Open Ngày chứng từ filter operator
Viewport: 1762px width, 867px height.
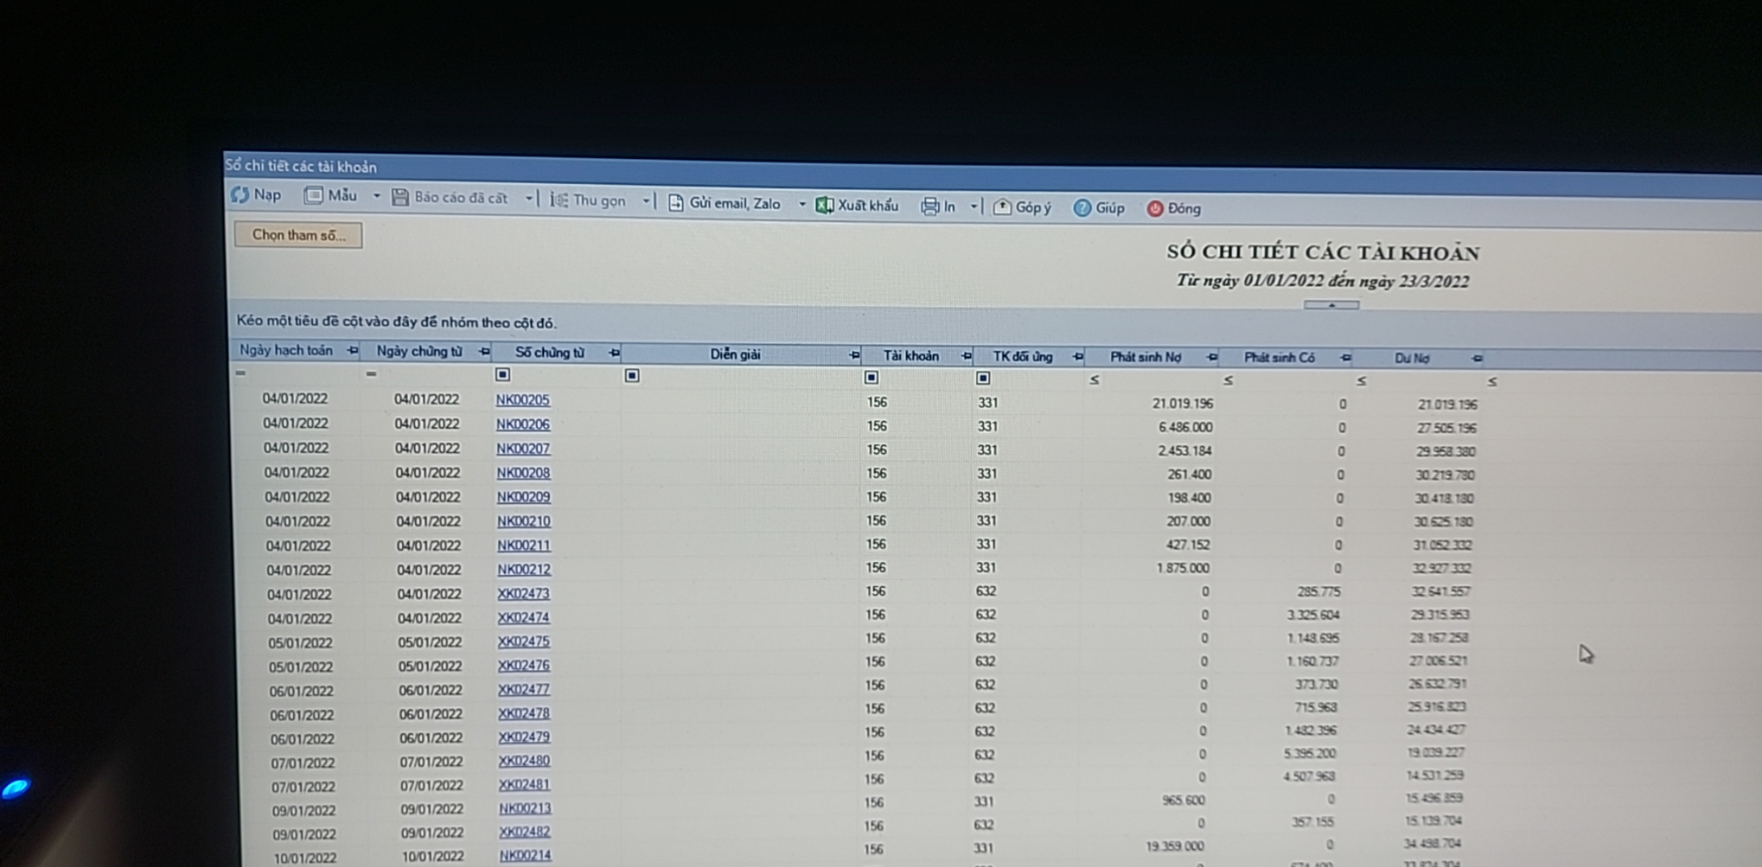point(371,374)
